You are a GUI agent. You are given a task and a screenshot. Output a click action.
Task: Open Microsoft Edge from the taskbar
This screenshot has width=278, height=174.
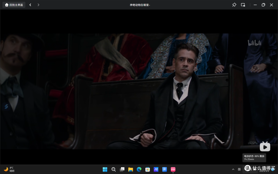(139, 169)
